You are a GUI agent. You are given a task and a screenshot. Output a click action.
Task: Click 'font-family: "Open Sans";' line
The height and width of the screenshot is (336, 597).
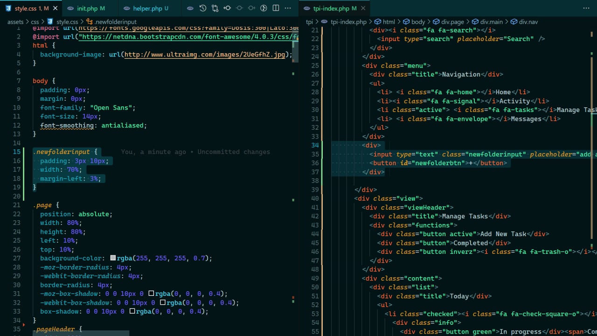coord(88,107)
